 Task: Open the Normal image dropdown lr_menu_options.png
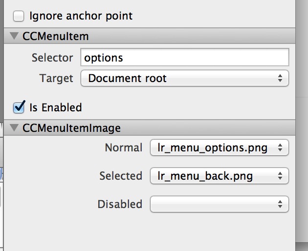pyautogui.click(x=220, y=147)
